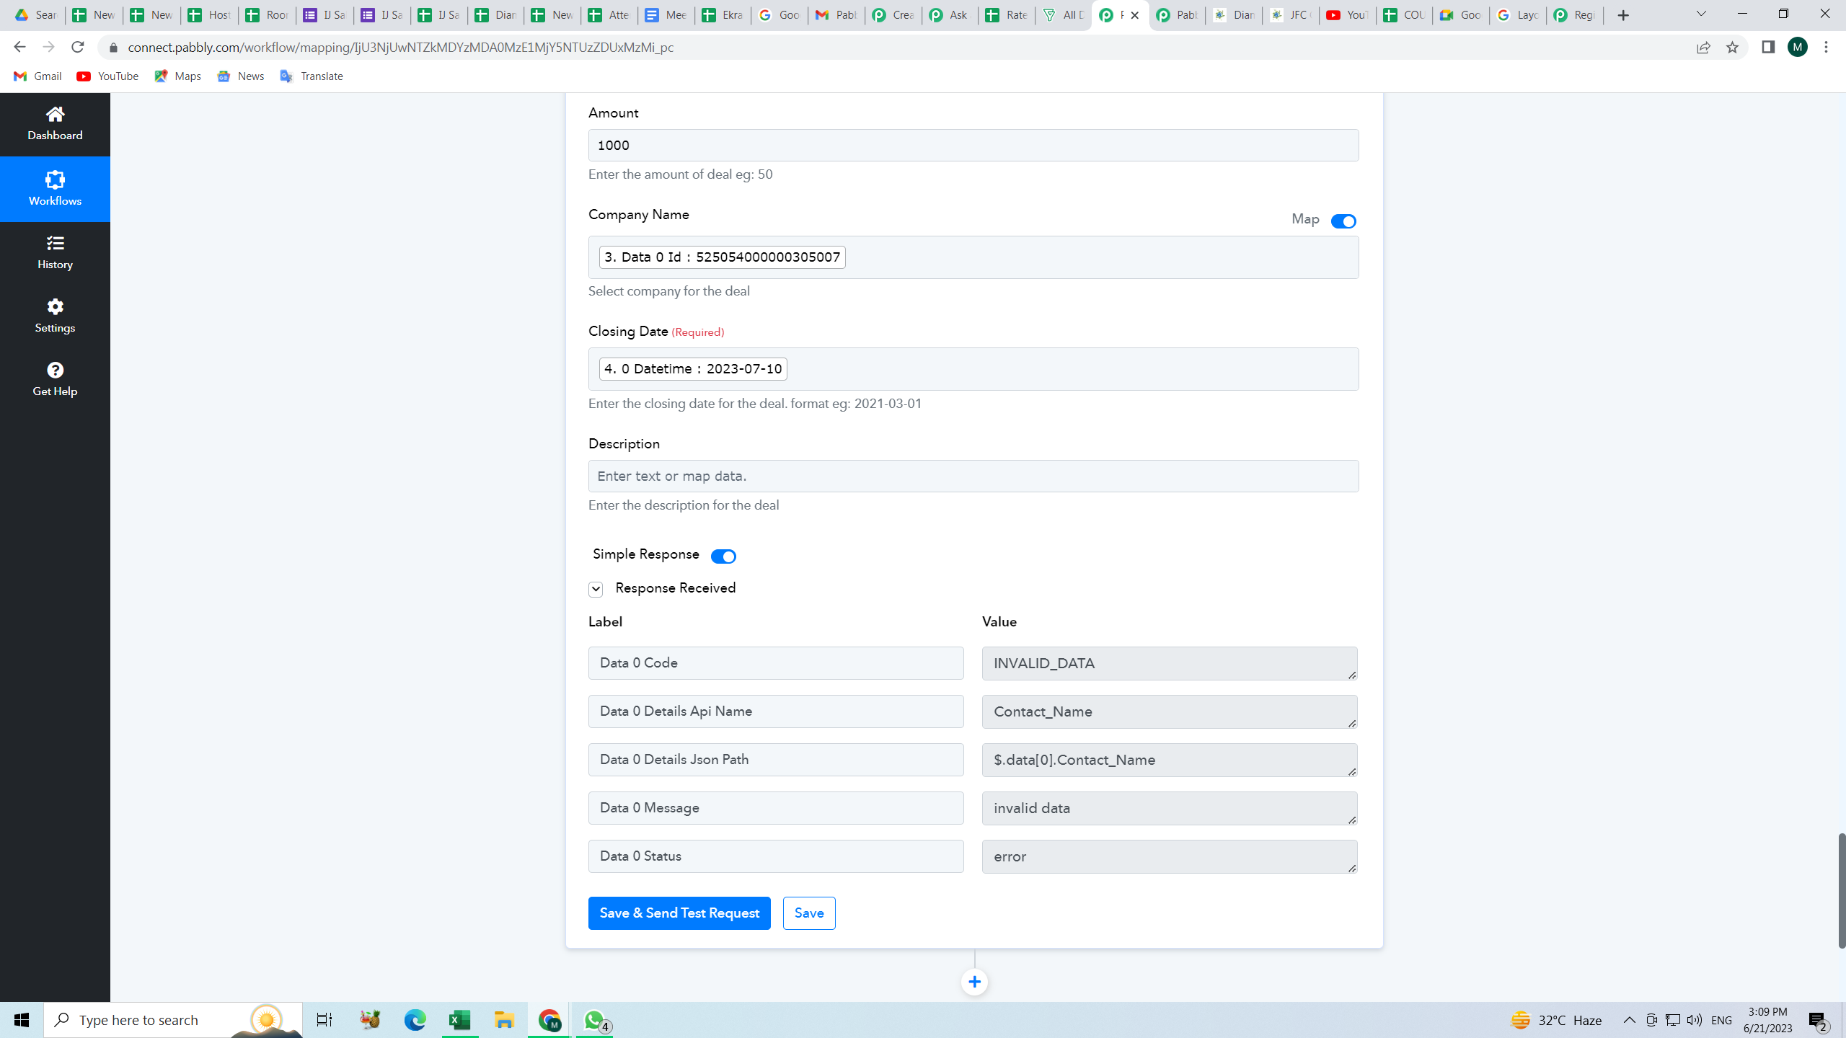The width and height of the screenshot is (1846, 1038).
Task: Open the Maps bookmark
Action: point(177,76)
